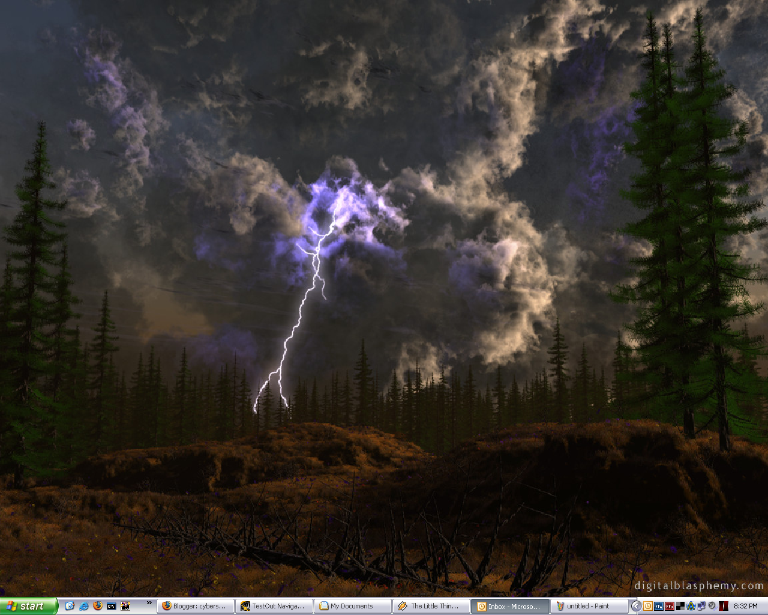Switch to the untitled Paint window

pyautogui.click(x=589, y=606)
